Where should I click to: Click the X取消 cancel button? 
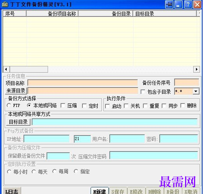point(191,191)
